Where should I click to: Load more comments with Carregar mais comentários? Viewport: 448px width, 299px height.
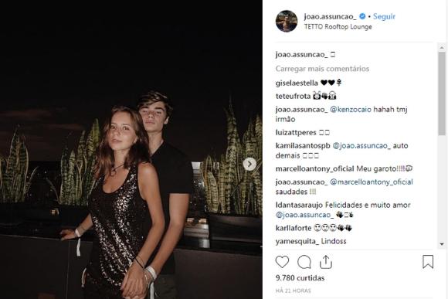322,69
